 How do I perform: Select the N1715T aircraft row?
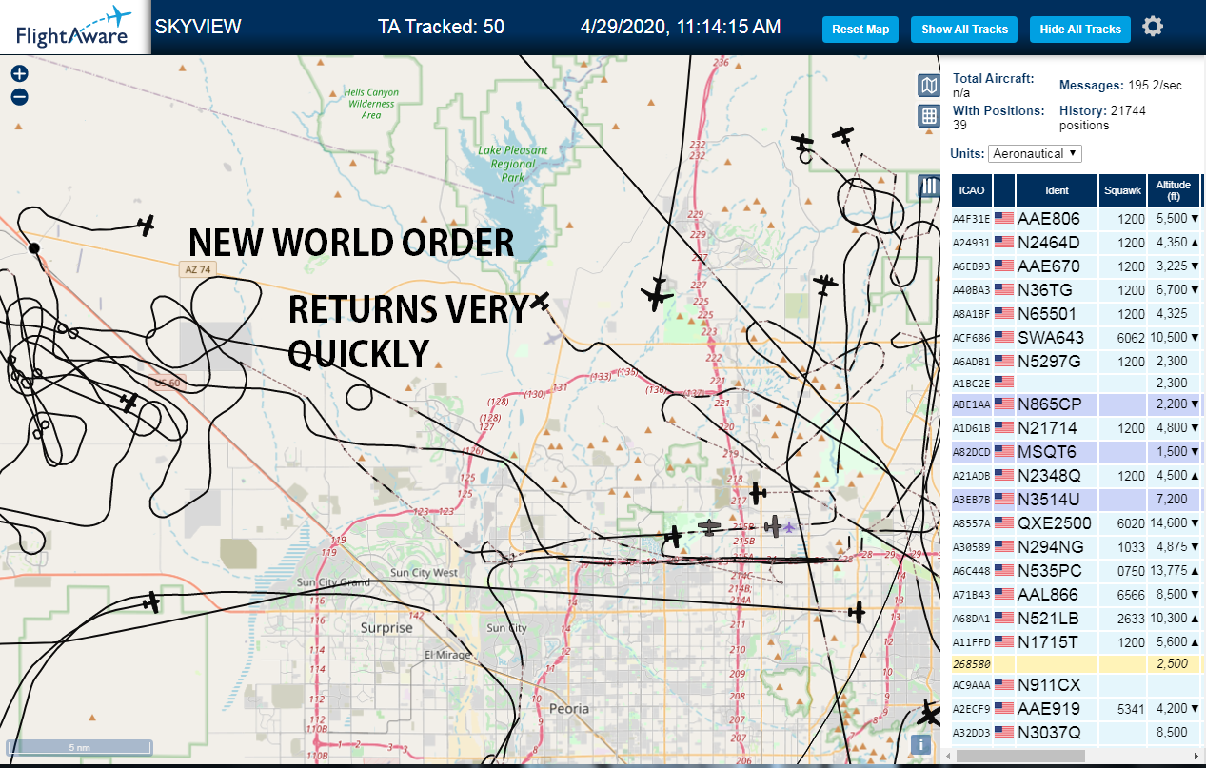(1078, 641)
